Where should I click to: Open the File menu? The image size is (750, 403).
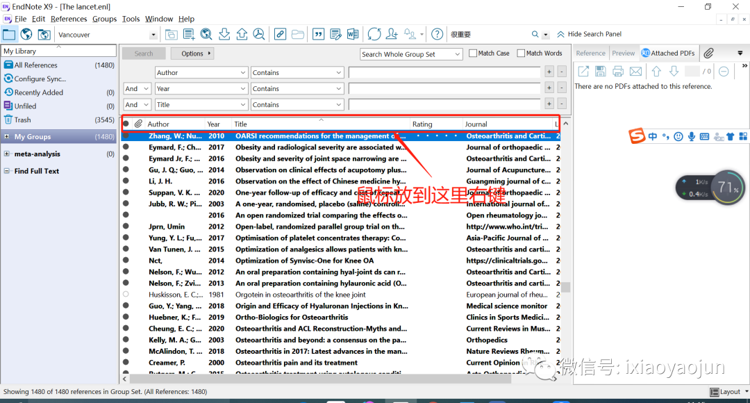tap(21, 19)
